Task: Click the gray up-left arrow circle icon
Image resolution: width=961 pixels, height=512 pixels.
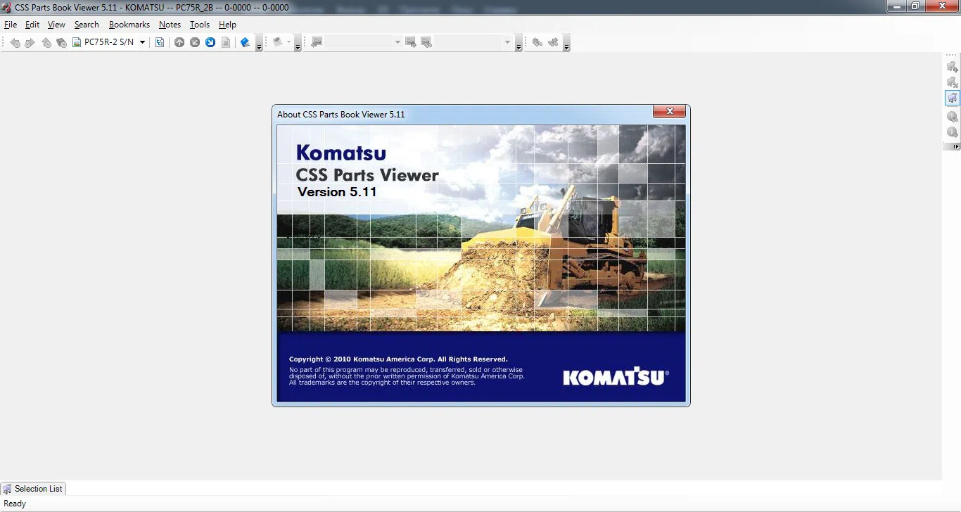Action: (195, 42)
